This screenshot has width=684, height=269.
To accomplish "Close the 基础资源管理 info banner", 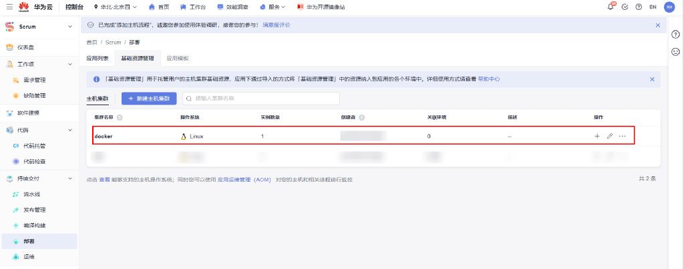I will point(652,79).
